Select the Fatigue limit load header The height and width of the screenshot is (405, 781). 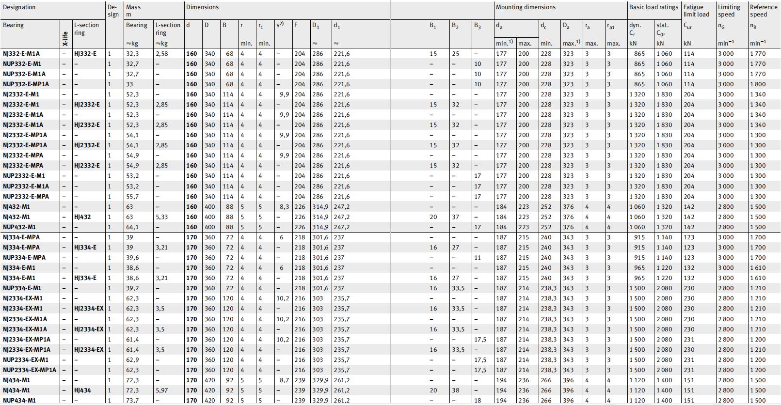(x=696, y=11)
